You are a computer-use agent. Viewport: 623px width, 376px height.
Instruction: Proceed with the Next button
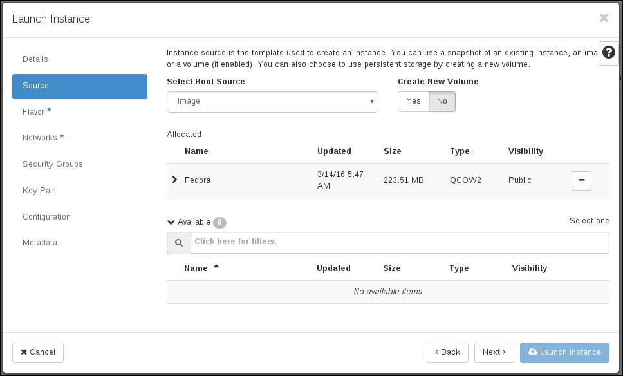click(494, 352)
